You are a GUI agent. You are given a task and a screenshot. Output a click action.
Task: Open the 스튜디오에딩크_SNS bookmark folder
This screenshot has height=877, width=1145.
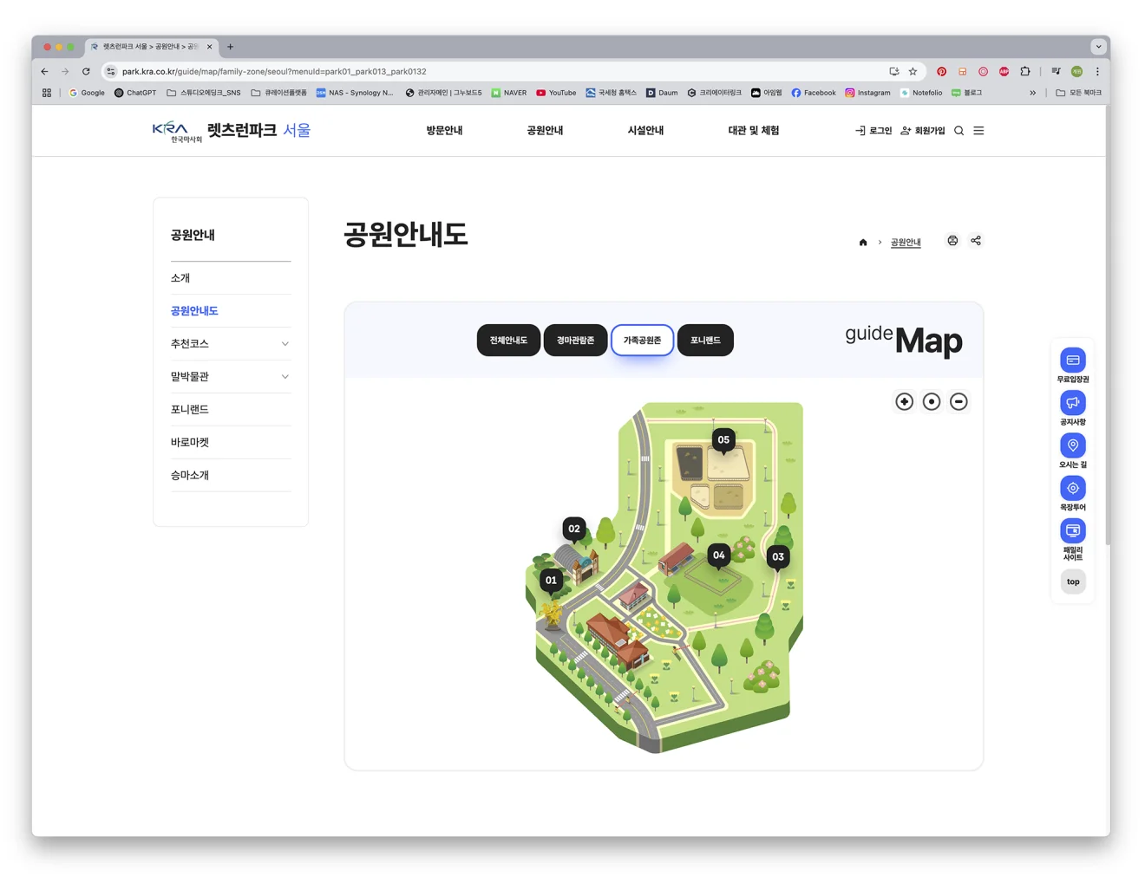coord(204,93)
